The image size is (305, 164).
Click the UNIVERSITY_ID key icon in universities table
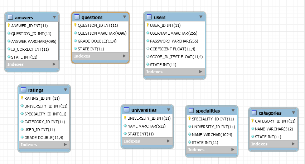125,118
